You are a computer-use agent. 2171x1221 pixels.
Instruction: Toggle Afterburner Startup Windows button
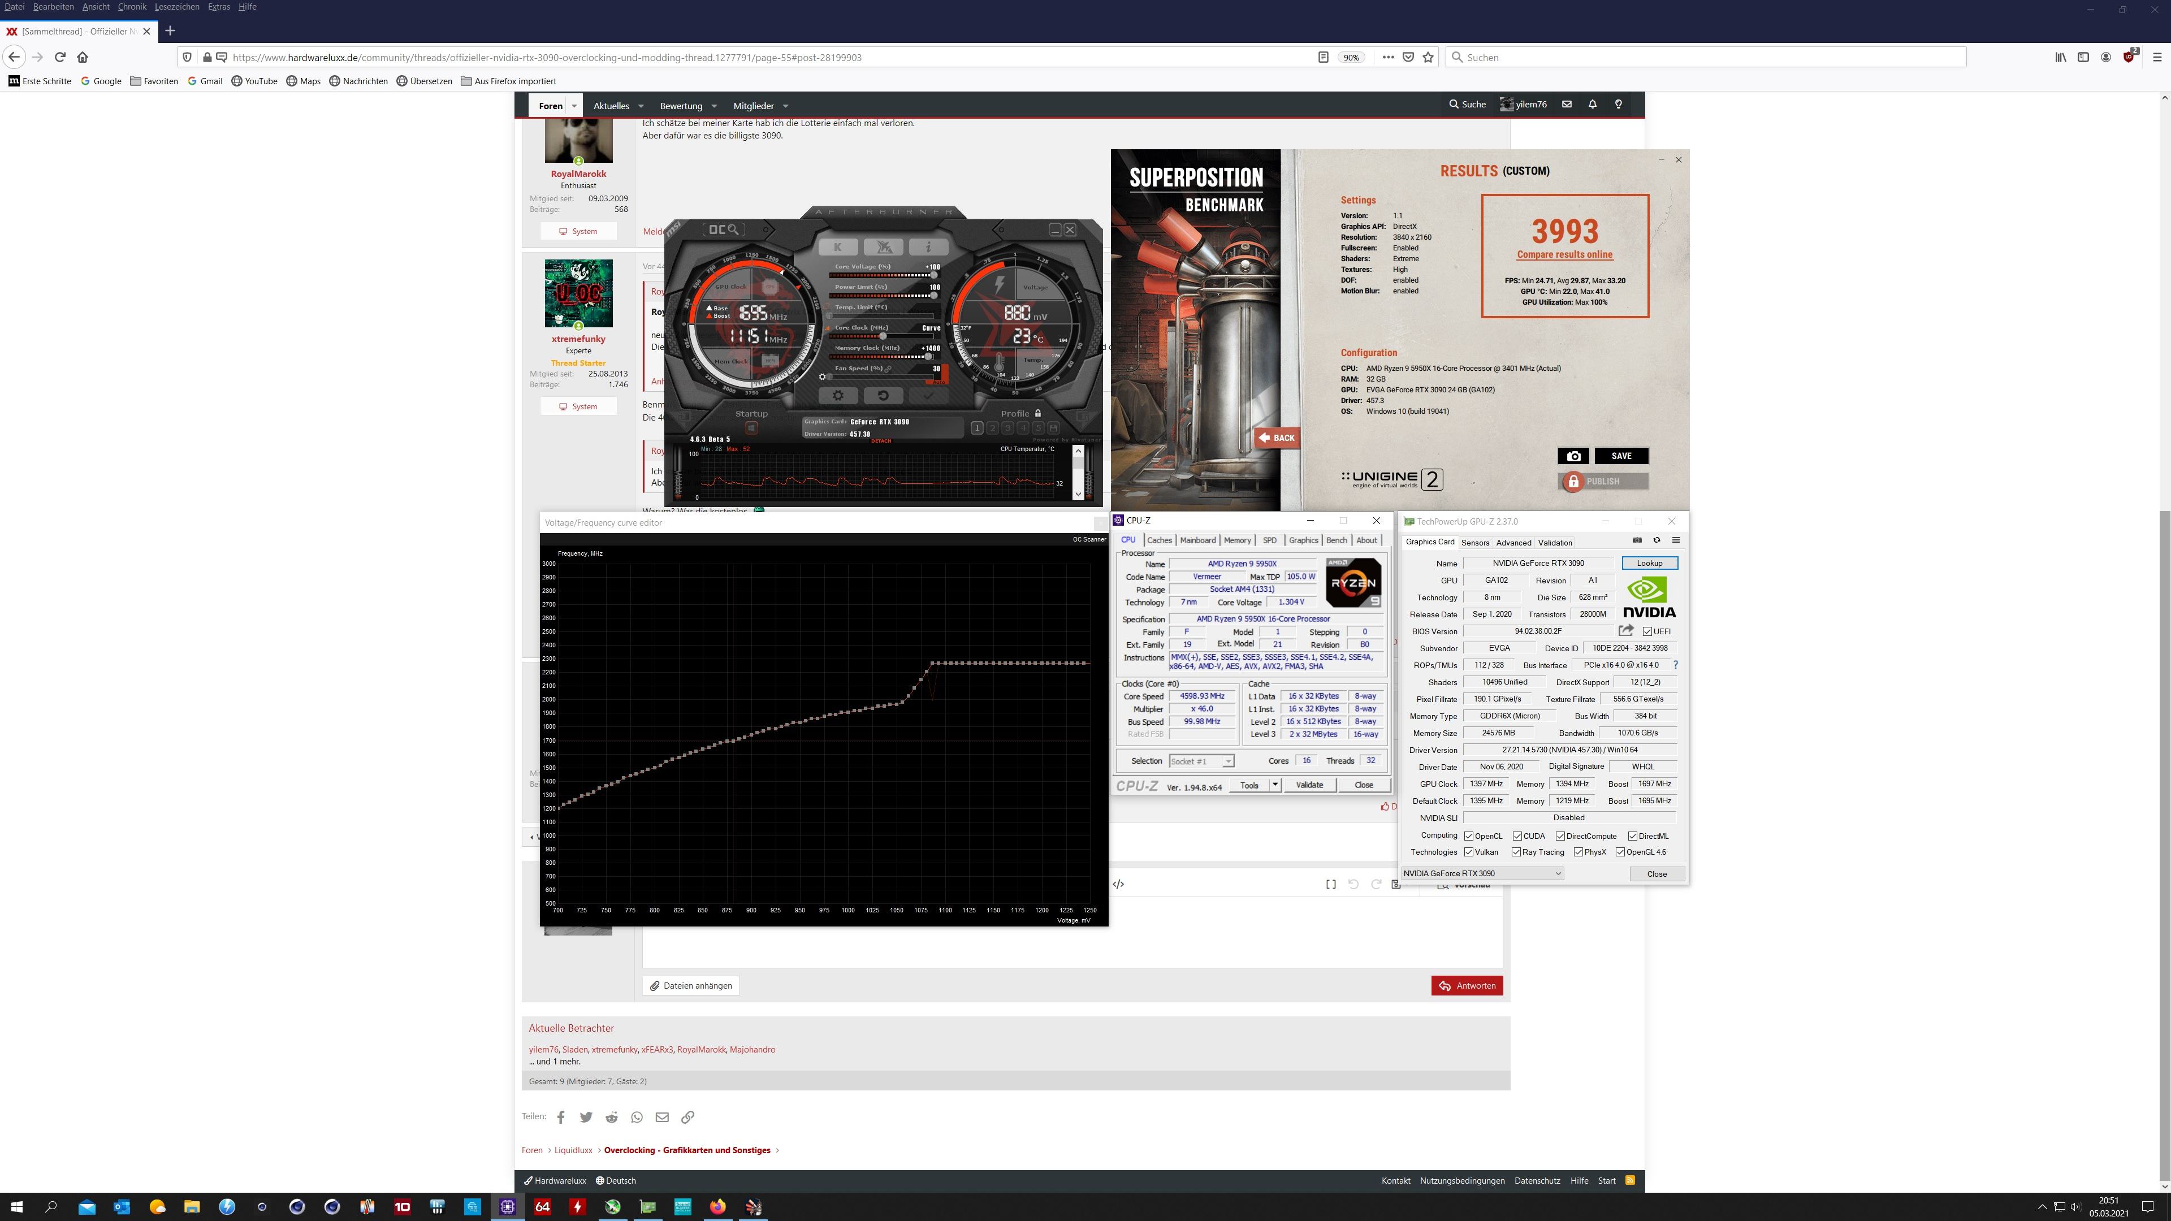coord(751,428)
